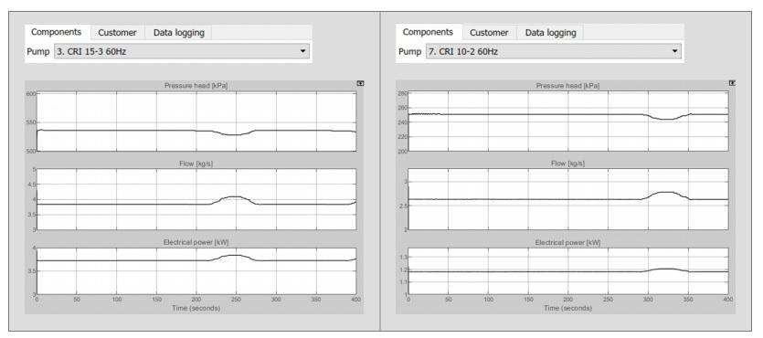The image size is (763, 338).
Task: Open pump dropdown showing CRI 15-3 60Hz
Action: (182, 51)
